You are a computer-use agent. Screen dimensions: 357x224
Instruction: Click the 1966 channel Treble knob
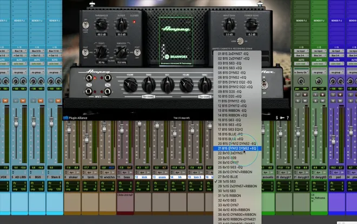coord(204,85)
